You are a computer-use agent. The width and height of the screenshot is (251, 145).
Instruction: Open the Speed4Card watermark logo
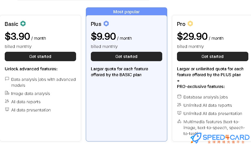220,138
